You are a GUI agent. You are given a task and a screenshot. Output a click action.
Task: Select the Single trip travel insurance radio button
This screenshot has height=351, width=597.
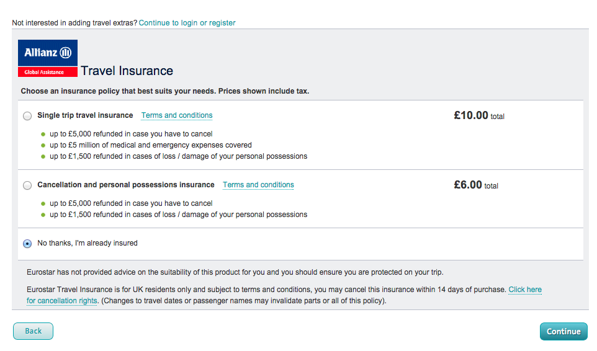pyautogui.click(x=27, y=116)
